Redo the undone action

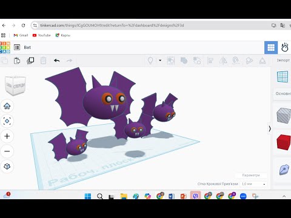click(x=69, y=61)
